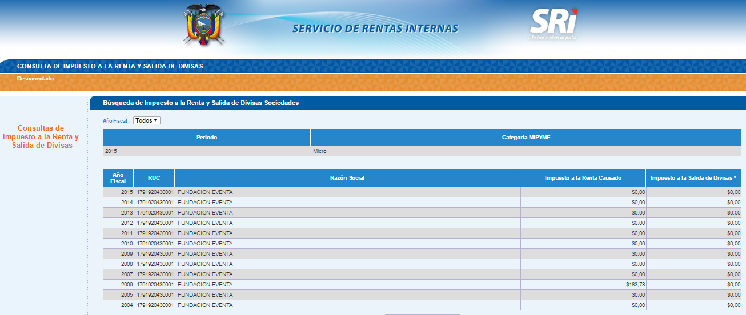
Task: Click the Impuesto a la Renta Causado header
Action: 583,178
